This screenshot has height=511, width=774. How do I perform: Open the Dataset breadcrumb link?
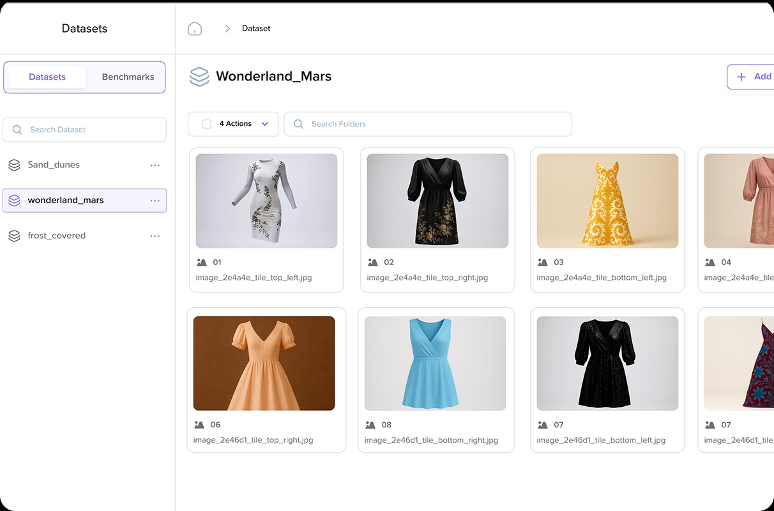tap(256, 29)
